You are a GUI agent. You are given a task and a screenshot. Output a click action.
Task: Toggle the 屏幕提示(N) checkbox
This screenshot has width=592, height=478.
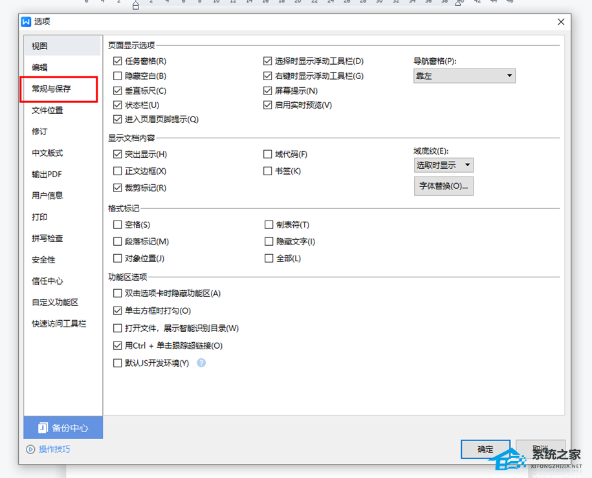pos(268,91)
